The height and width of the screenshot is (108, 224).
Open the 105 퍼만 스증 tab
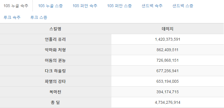[119, 6]
